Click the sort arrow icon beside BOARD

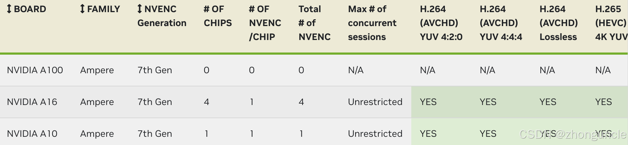[9, 9]
